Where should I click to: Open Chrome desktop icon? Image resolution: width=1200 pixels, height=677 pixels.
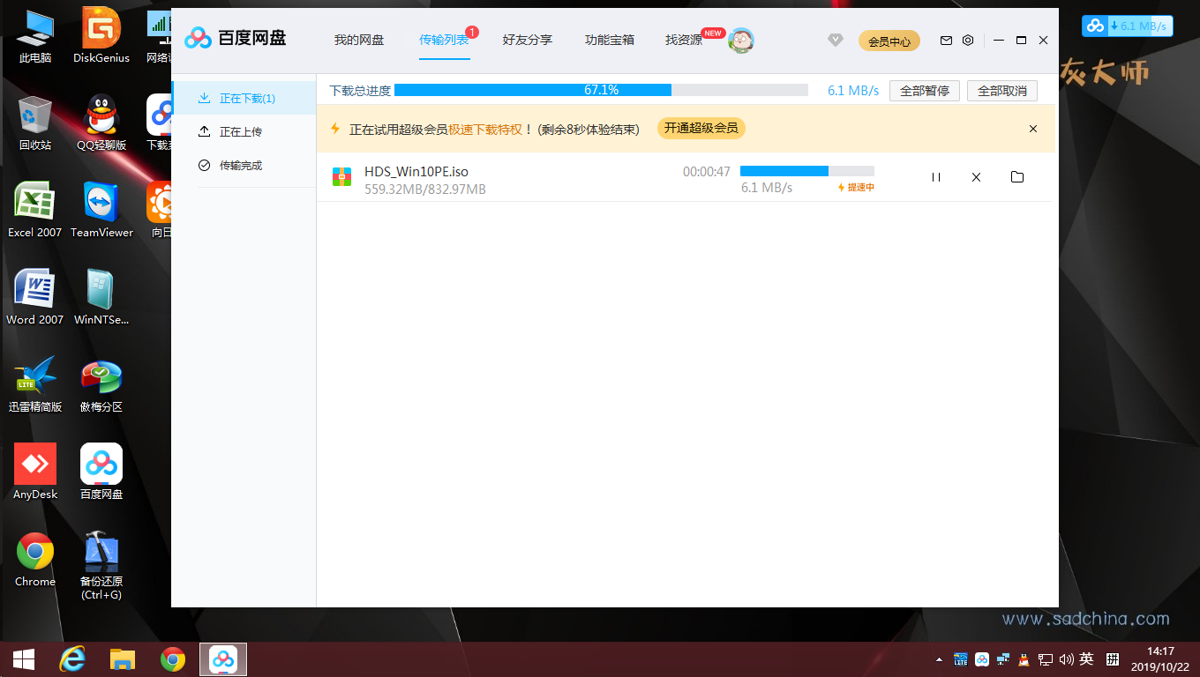[35, 559]
